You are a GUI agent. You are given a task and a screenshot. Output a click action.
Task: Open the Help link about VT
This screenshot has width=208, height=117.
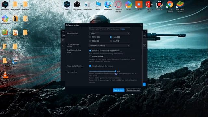click(x=123, y=29)
